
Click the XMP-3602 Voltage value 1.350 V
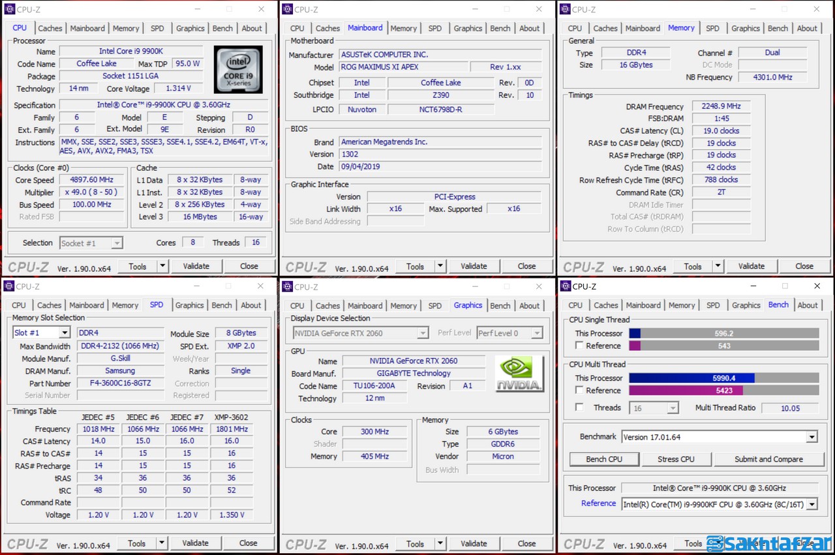point(232,515)
